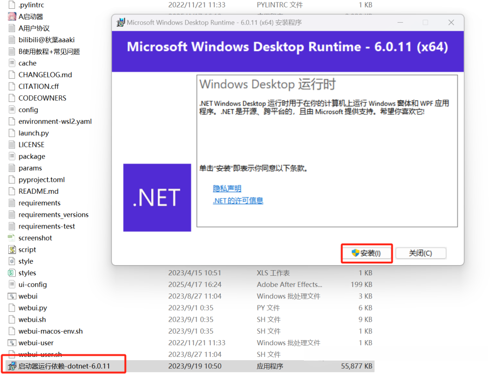Select the CITATION.cff file icon
This screenshot has height=374, width=501.
click(x=12, y=87)
